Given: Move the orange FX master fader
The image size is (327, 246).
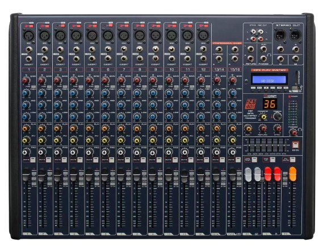Looking at the screenshot, I should [x=292, y=174].
